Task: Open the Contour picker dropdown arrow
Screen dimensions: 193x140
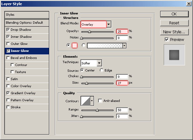Action: [x=92, y=101]
